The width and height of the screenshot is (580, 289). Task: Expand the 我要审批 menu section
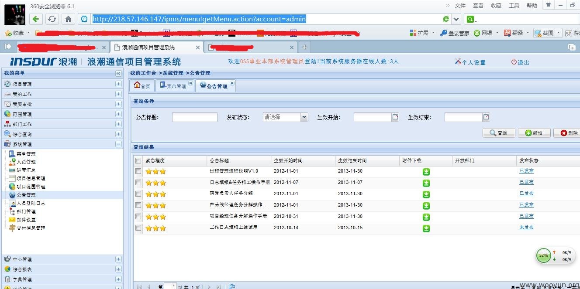[118, 104]
